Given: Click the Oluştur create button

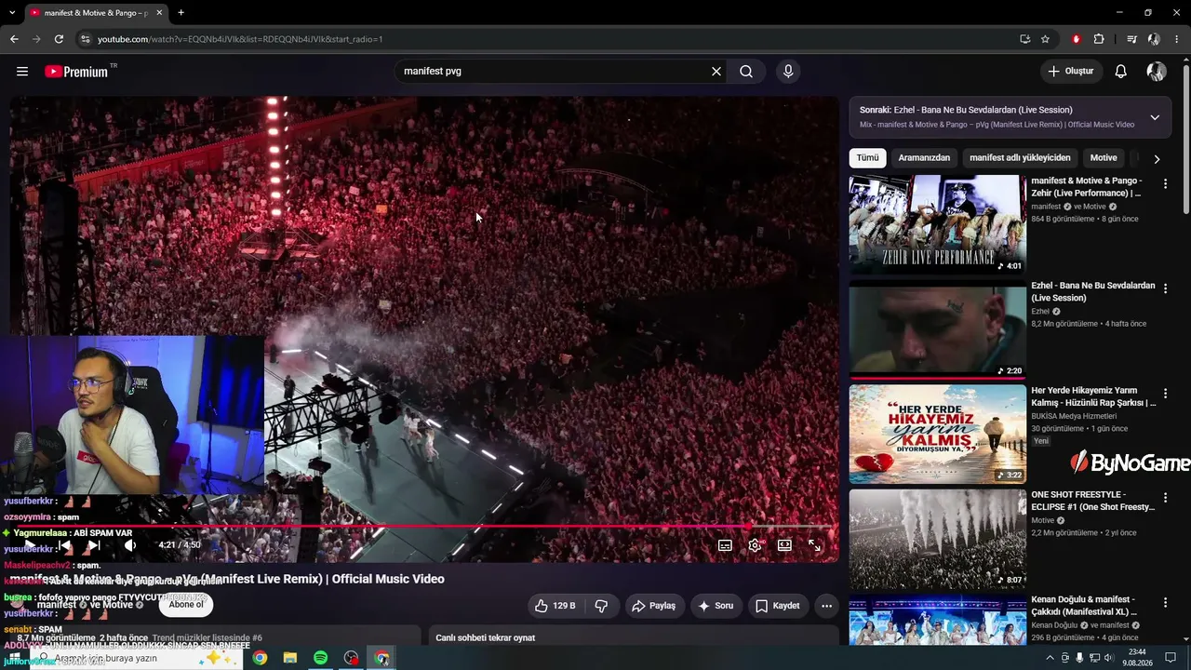Looking at the screenshot, I should (x=1071, y=72).
